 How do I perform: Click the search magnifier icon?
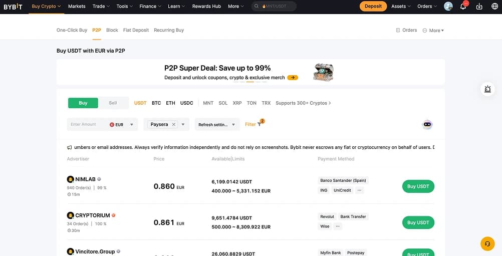(257, 7)
